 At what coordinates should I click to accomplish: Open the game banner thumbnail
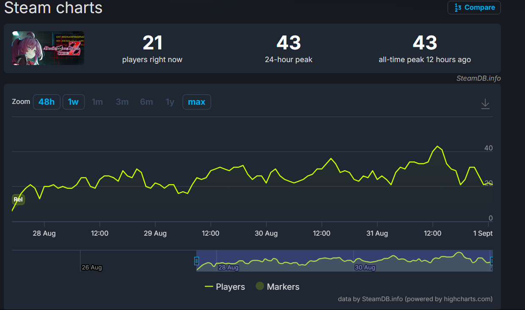click(x=48, y=48)
